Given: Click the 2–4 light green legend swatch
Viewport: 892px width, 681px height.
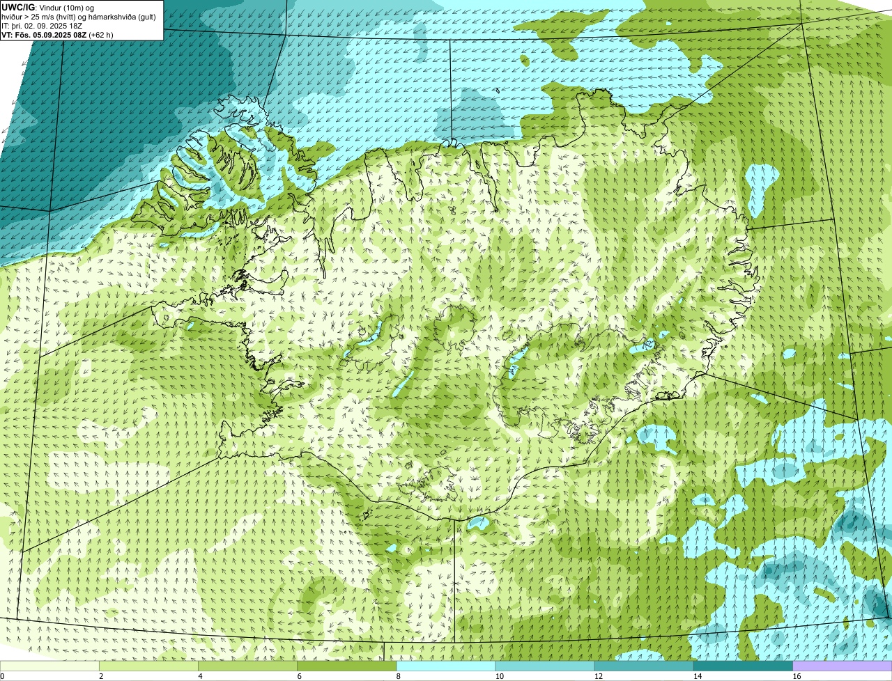Looking at the screenshot, I should pyautogui.click(x=148, y=666).
